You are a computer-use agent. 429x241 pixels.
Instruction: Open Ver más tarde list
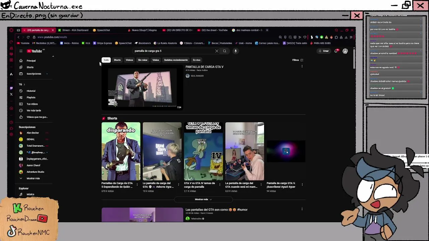click(34, 110)
